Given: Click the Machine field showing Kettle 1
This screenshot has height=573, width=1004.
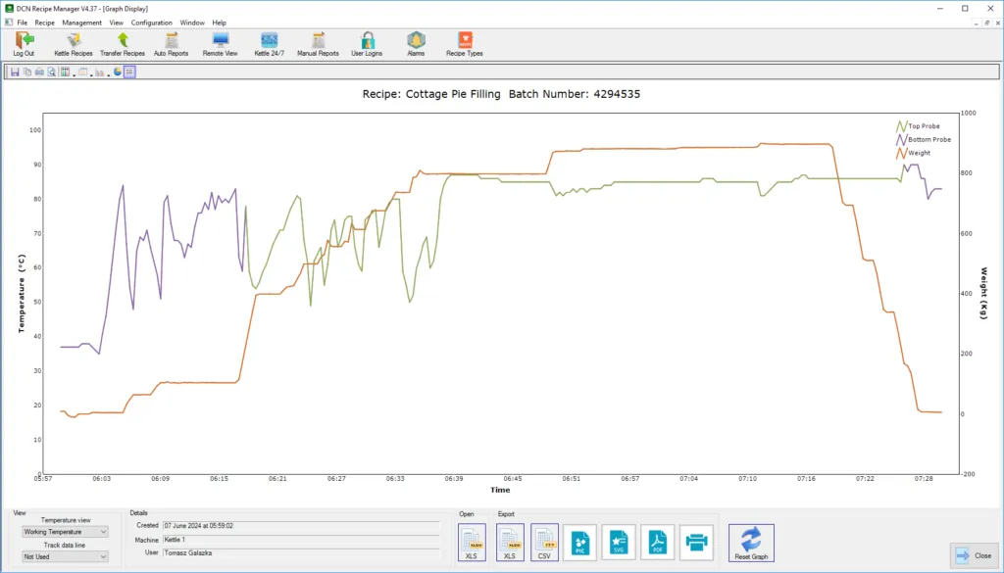Looking at the screenshot, I should coord(301,540).
